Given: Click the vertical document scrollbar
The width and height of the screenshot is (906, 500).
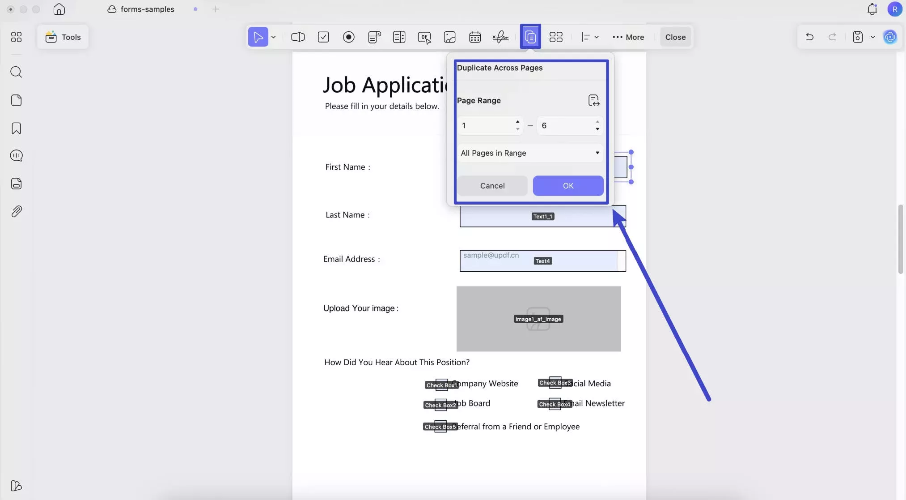Looking at the screenshot, I should tap(901, 239).
